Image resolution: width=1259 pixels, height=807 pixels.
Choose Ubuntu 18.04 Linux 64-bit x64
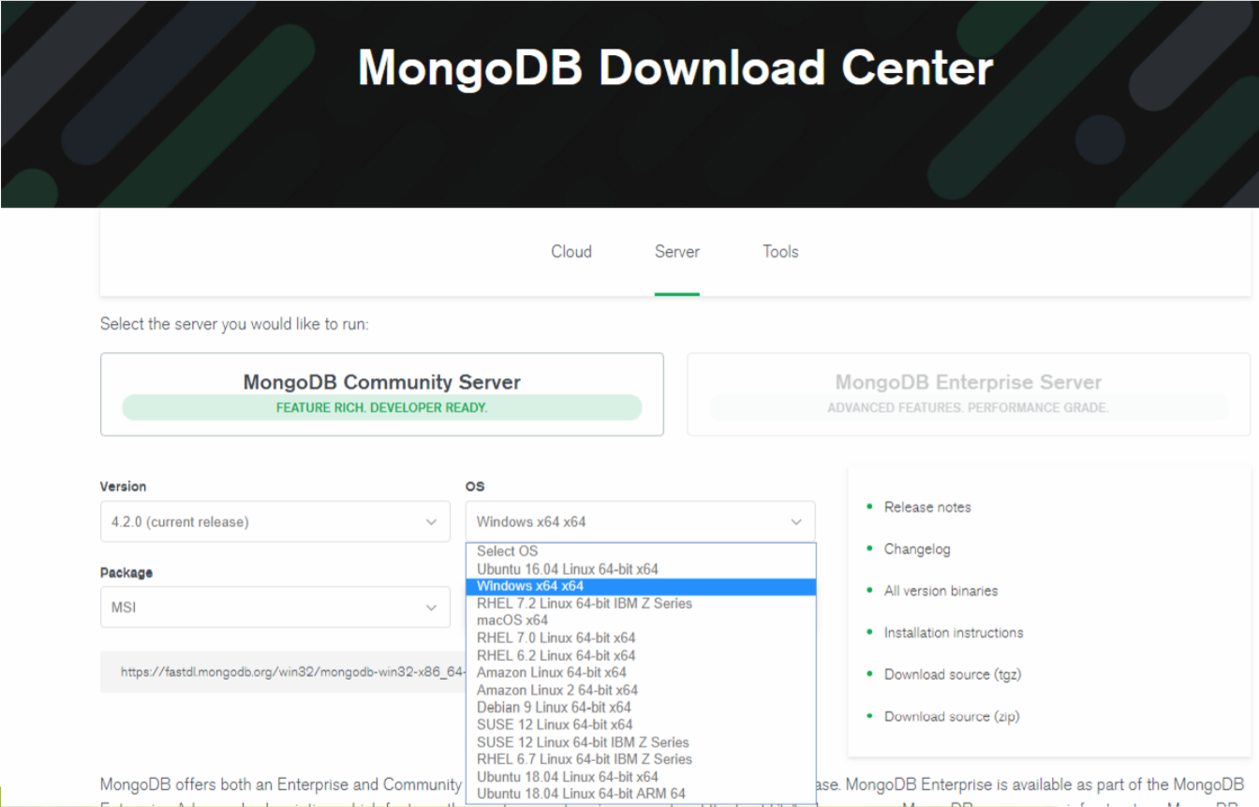(x=641, y=777)
